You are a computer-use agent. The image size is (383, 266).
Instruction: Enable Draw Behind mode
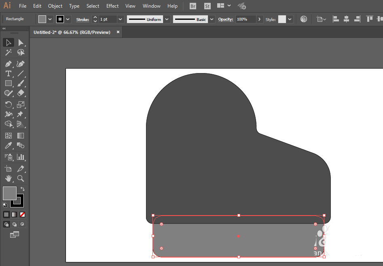[15, 224]
